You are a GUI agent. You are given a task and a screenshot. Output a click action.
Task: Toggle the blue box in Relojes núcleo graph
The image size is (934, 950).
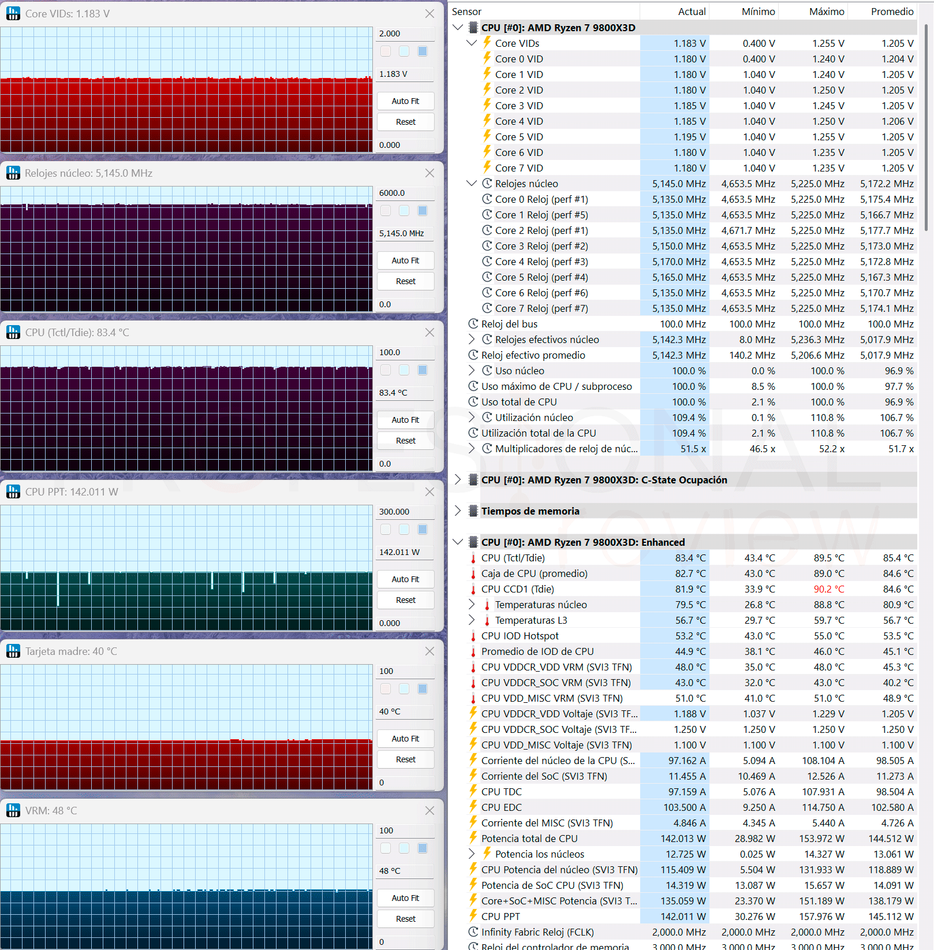coord(423,211)
